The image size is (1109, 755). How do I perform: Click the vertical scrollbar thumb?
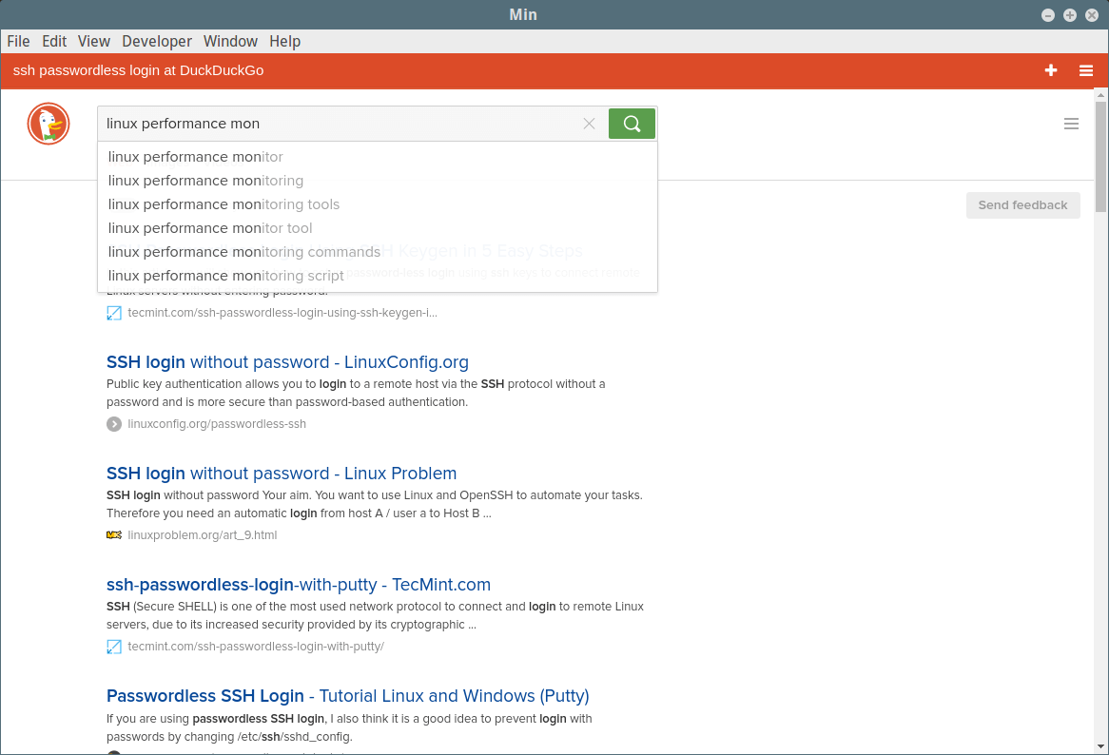1100,156
